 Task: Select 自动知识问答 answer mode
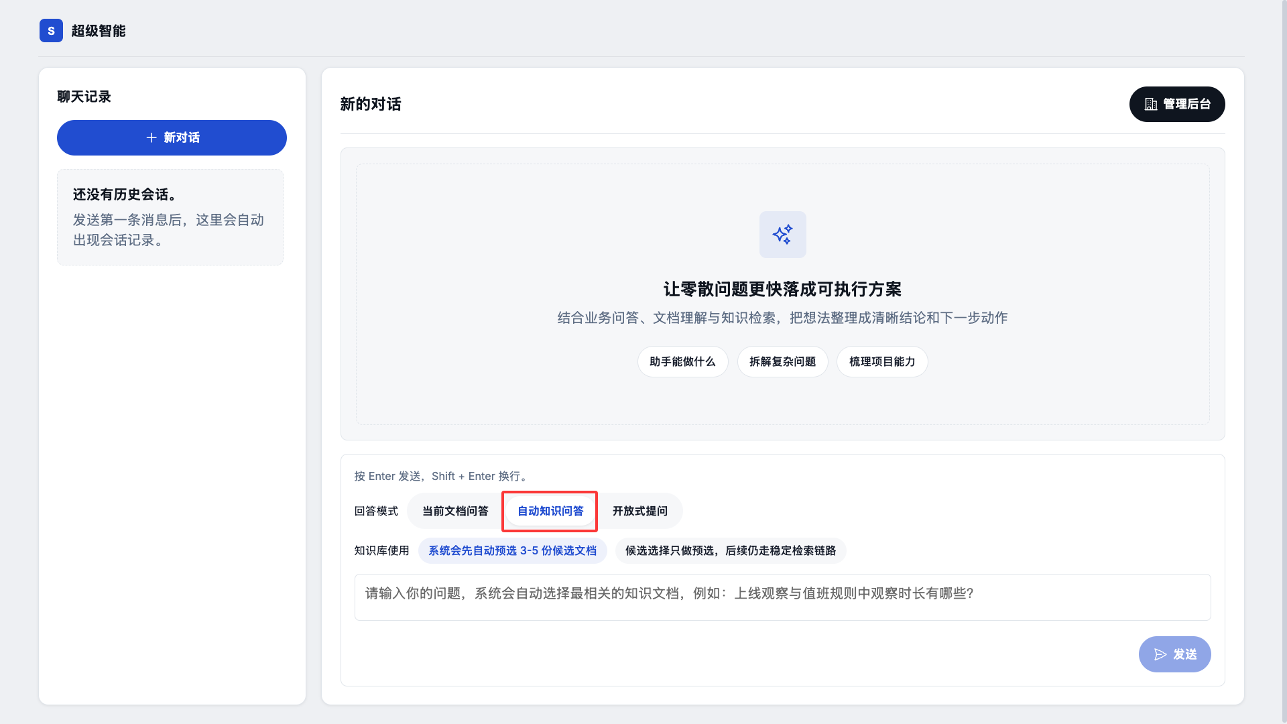pyautogui.click(x=550, y=511)
